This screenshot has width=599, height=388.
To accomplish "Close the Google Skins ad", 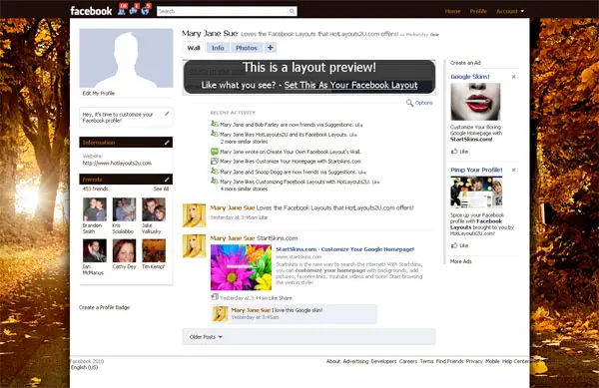I will [x=514, y=77].
